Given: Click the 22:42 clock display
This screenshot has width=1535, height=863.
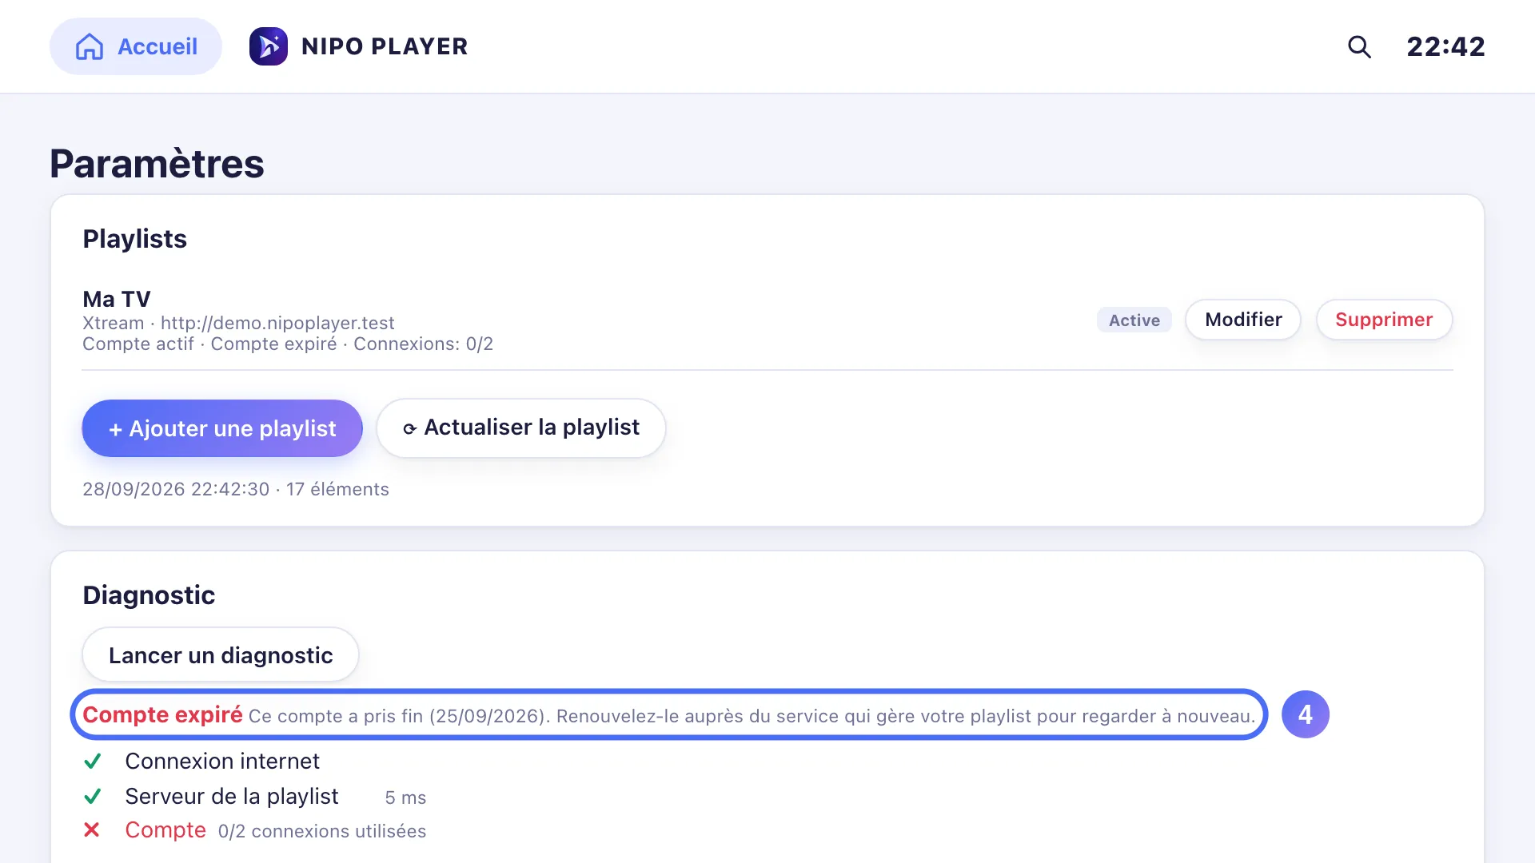Looking at the screenshot, I should click(x=1446, y=46).
